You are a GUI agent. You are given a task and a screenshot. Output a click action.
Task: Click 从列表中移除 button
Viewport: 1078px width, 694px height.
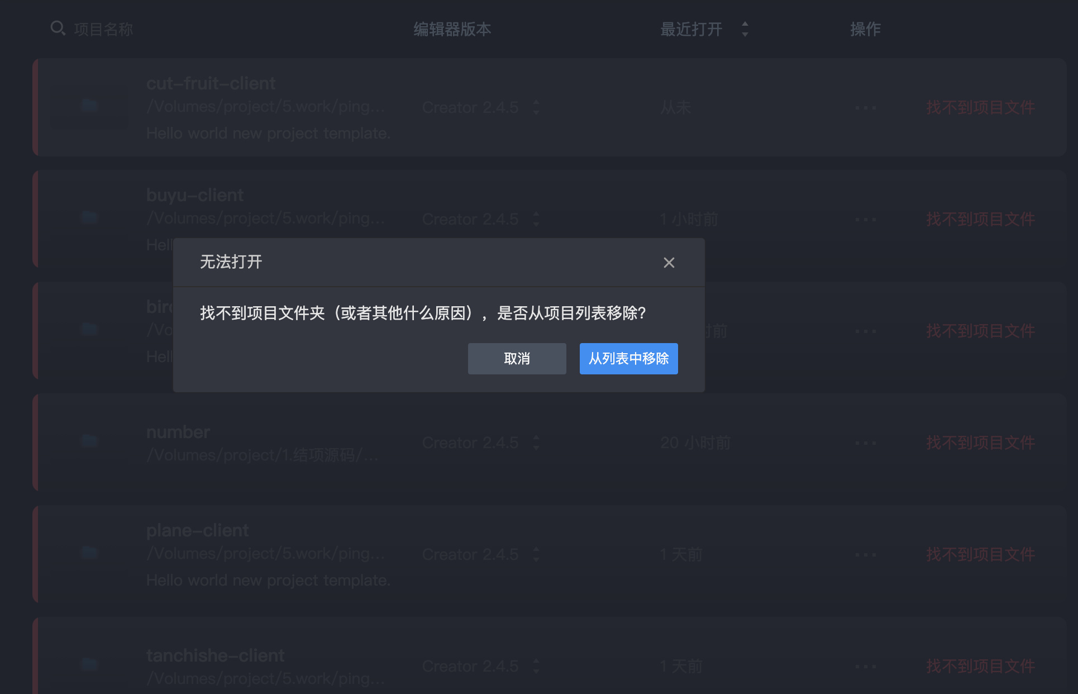tap(628, 359)
